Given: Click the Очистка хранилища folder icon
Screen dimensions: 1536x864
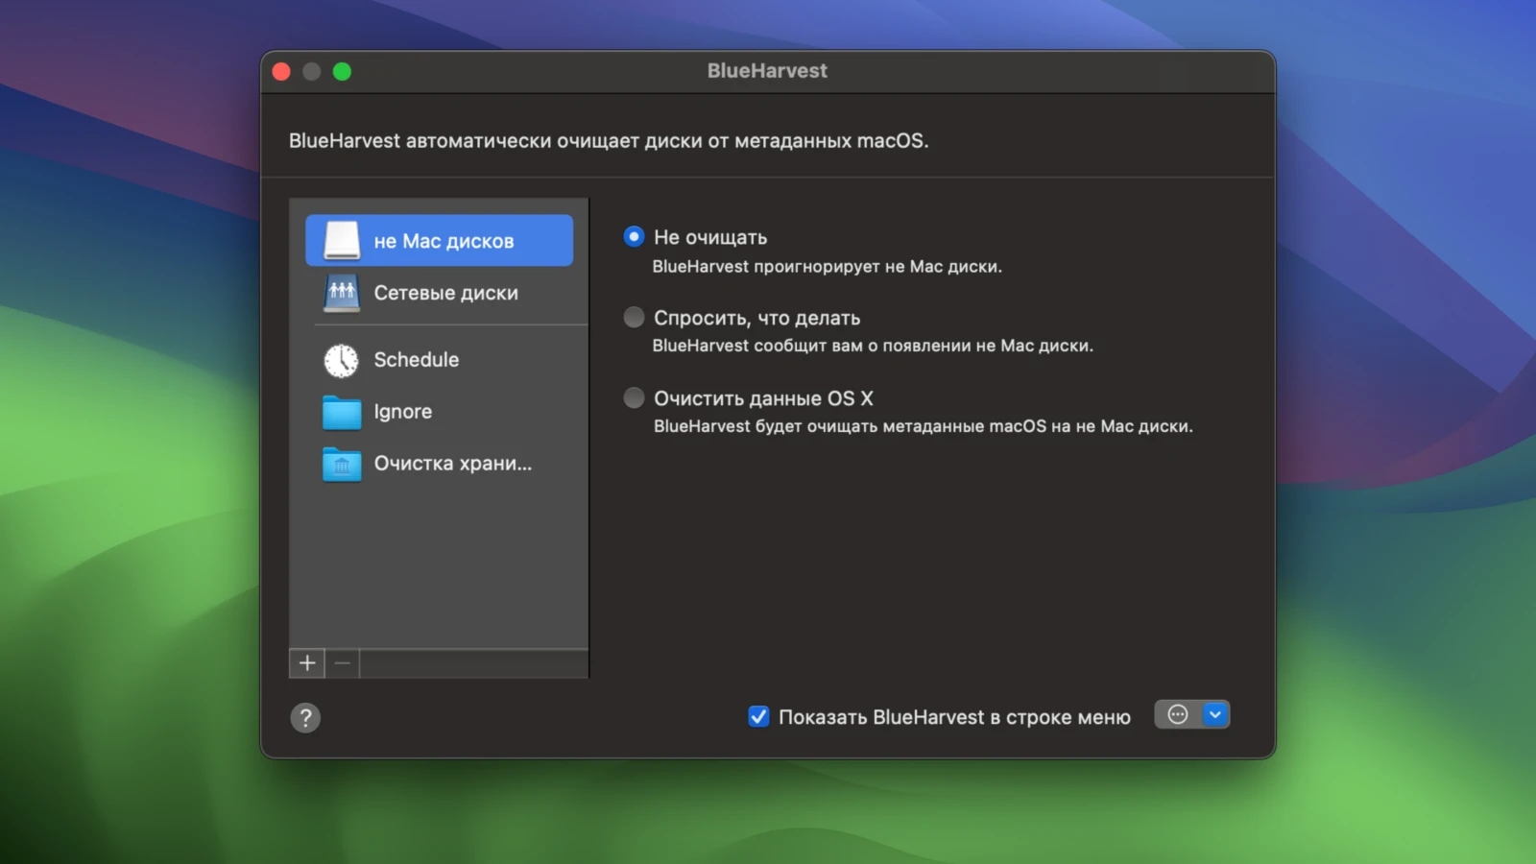Looking at the screenshot, I should (342, 464).
